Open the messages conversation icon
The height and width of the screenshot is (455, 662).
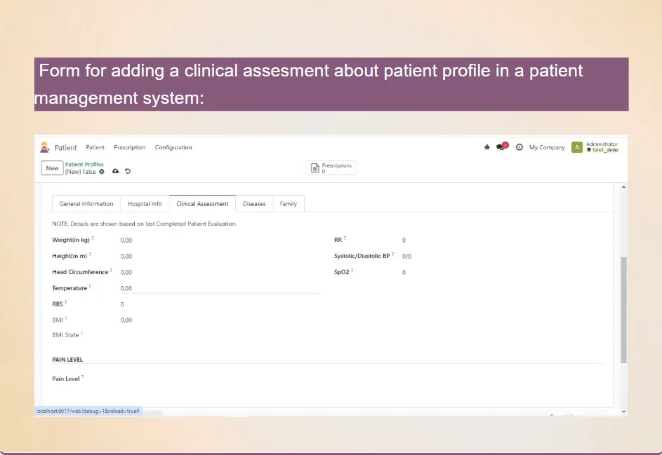pos(501,147)
